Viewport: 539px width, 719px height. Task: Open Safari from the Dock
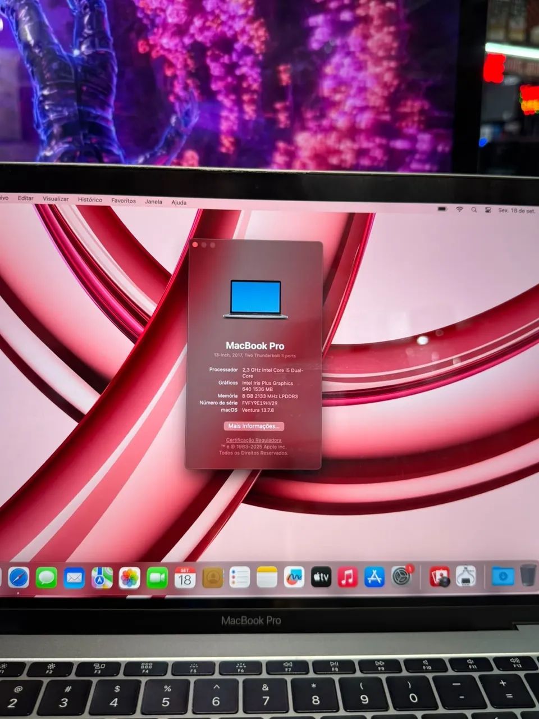pyautogui.click(x=19, y=577)
